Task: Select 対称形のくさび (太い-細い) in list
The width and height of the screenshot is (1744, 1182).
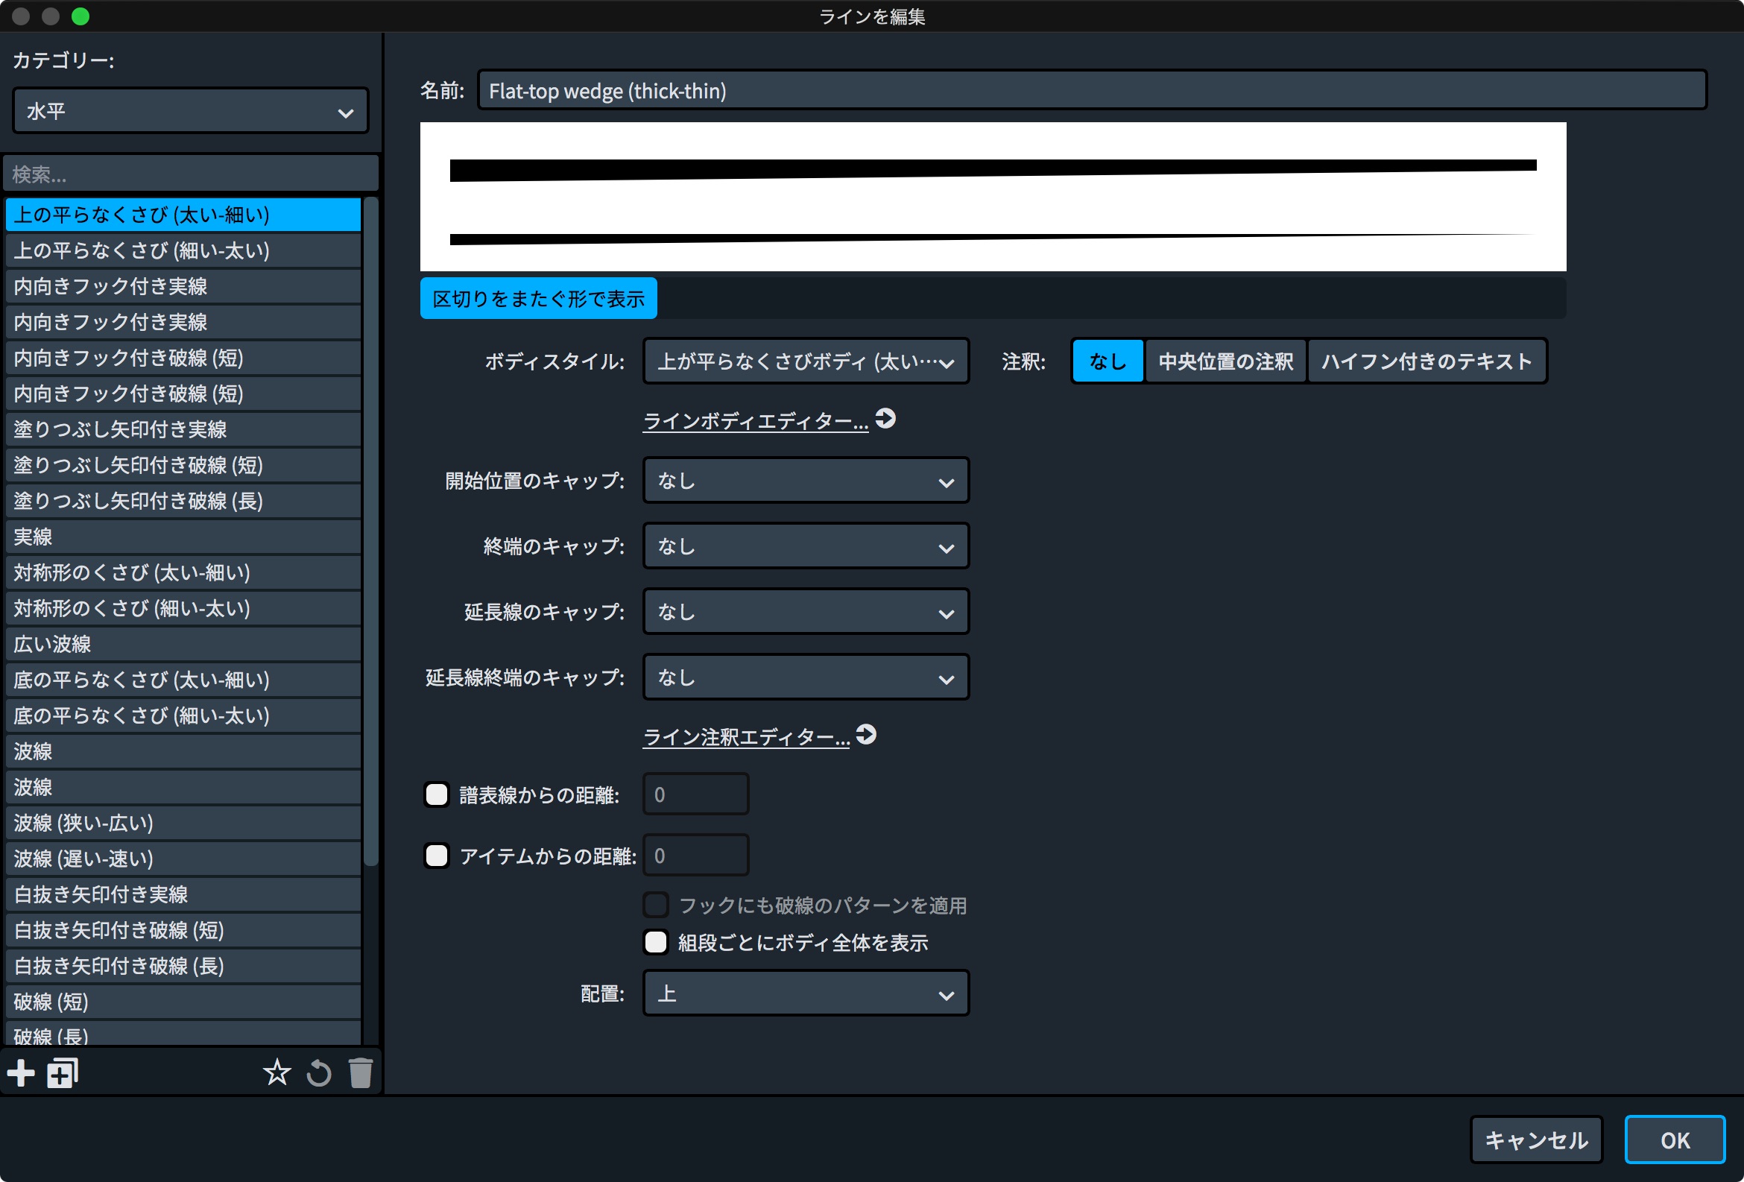Action: 183,572
